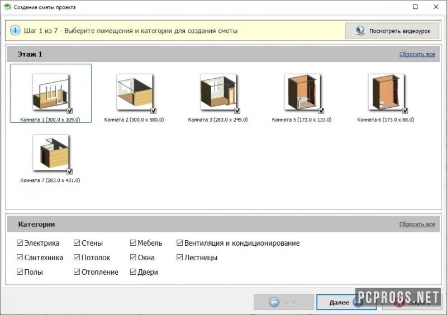The height and width of the screenshot is (315, 447).
Task: Click Сбросить все link in Категории header
Action: coord(417,225)
